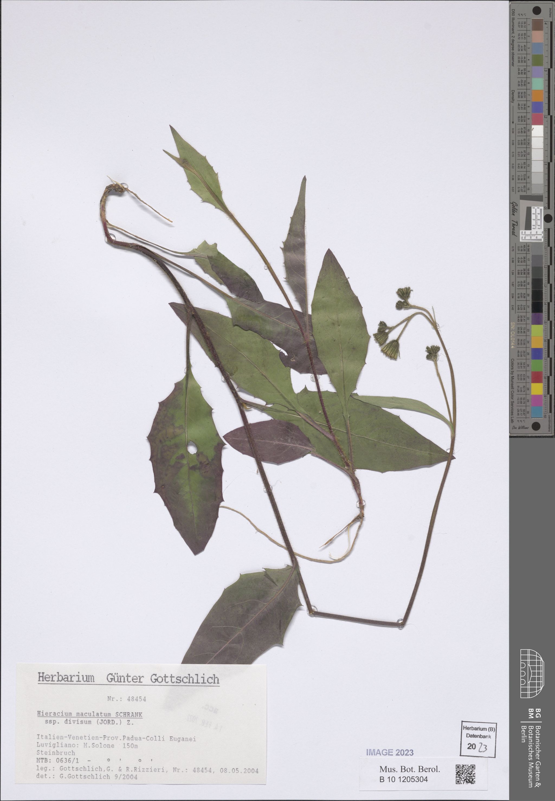
Task: Click the magenta swatch numbered 29
Action: (x=537, y=400)
